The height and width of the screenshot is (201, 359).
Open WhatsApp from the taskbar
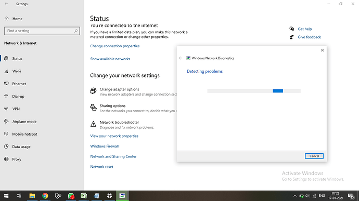click(71, 196)
